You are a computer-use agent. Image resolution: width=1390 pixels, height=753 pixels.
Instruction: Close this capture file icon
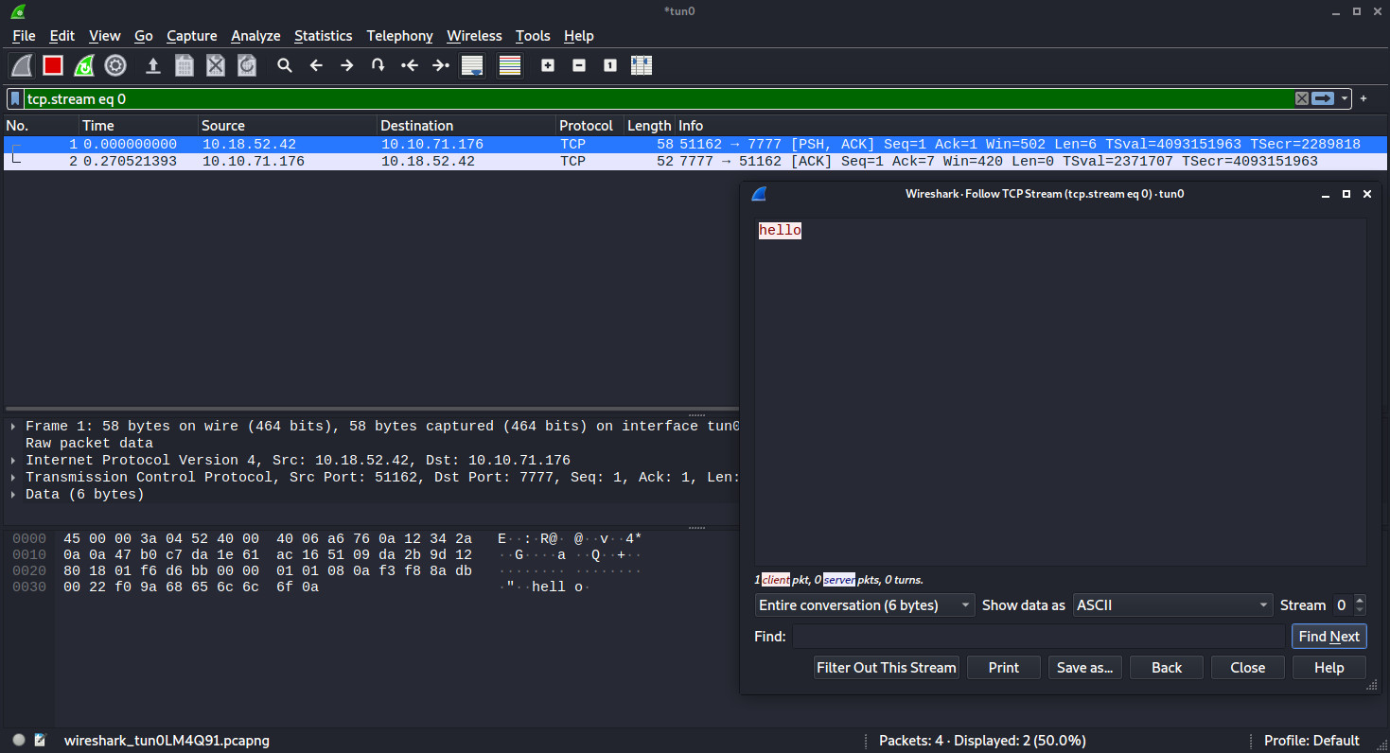(216, 65)
